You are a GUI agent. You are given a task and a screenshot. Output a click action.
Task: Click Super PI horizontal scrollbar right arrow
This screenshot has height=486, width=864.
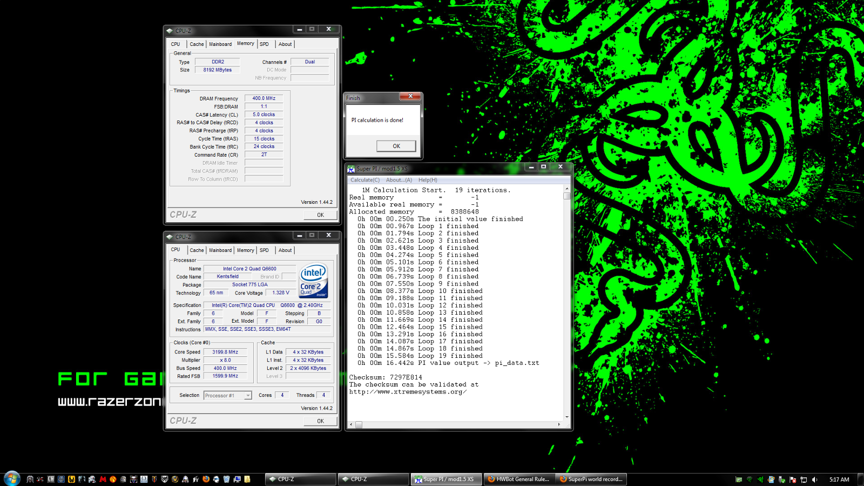click(559, 424)
